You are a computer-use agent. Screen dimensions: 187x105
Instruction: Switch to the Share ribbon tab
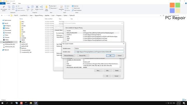click(x=14, y=3)
